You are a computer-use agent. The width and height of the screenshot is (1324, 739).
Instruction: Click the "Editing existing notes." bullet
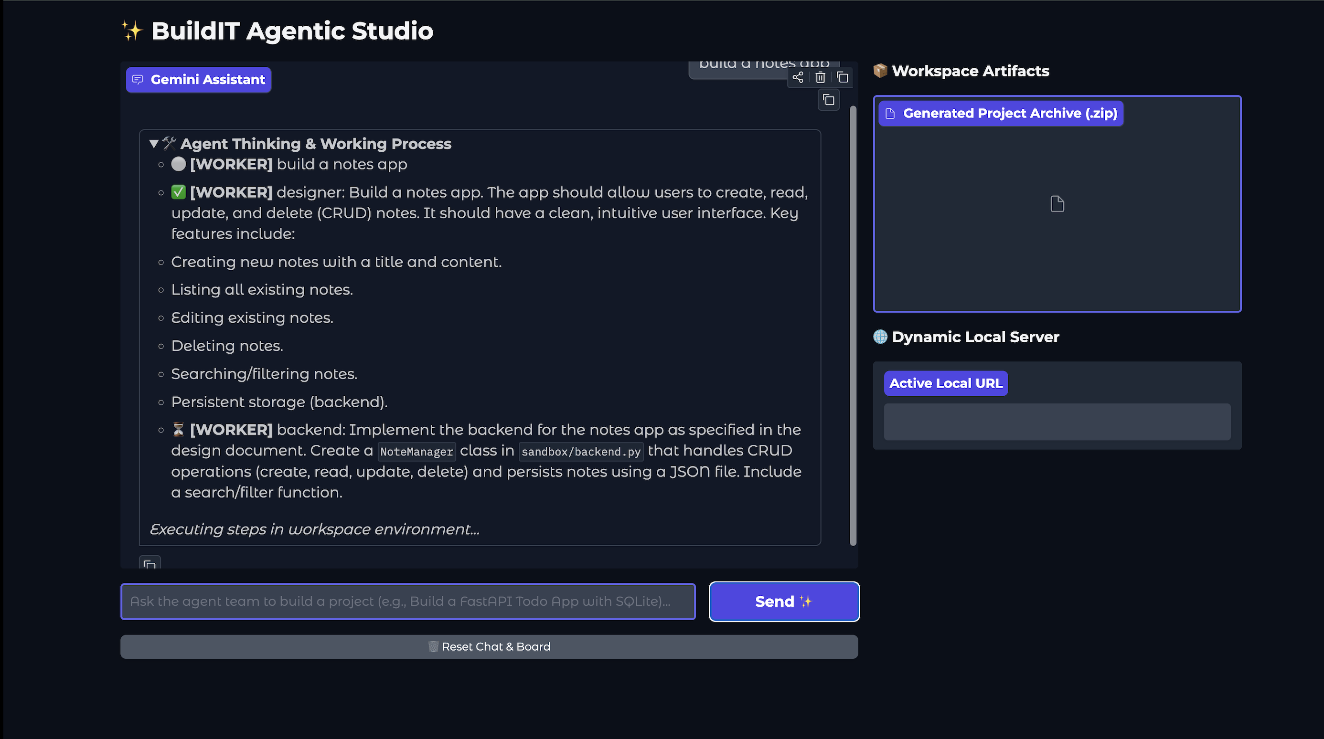click(x=252, y=318)
